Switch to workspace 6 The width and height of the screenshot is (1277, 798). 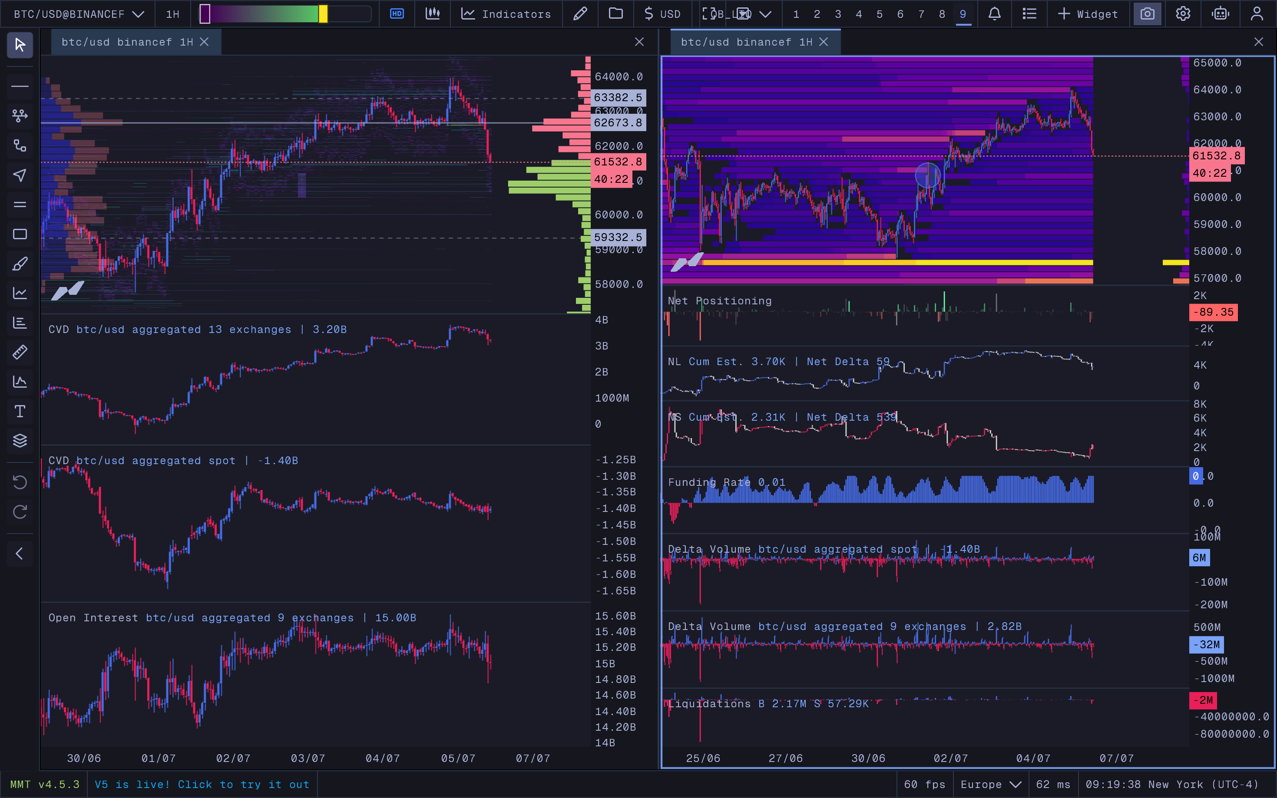[900, 14]
